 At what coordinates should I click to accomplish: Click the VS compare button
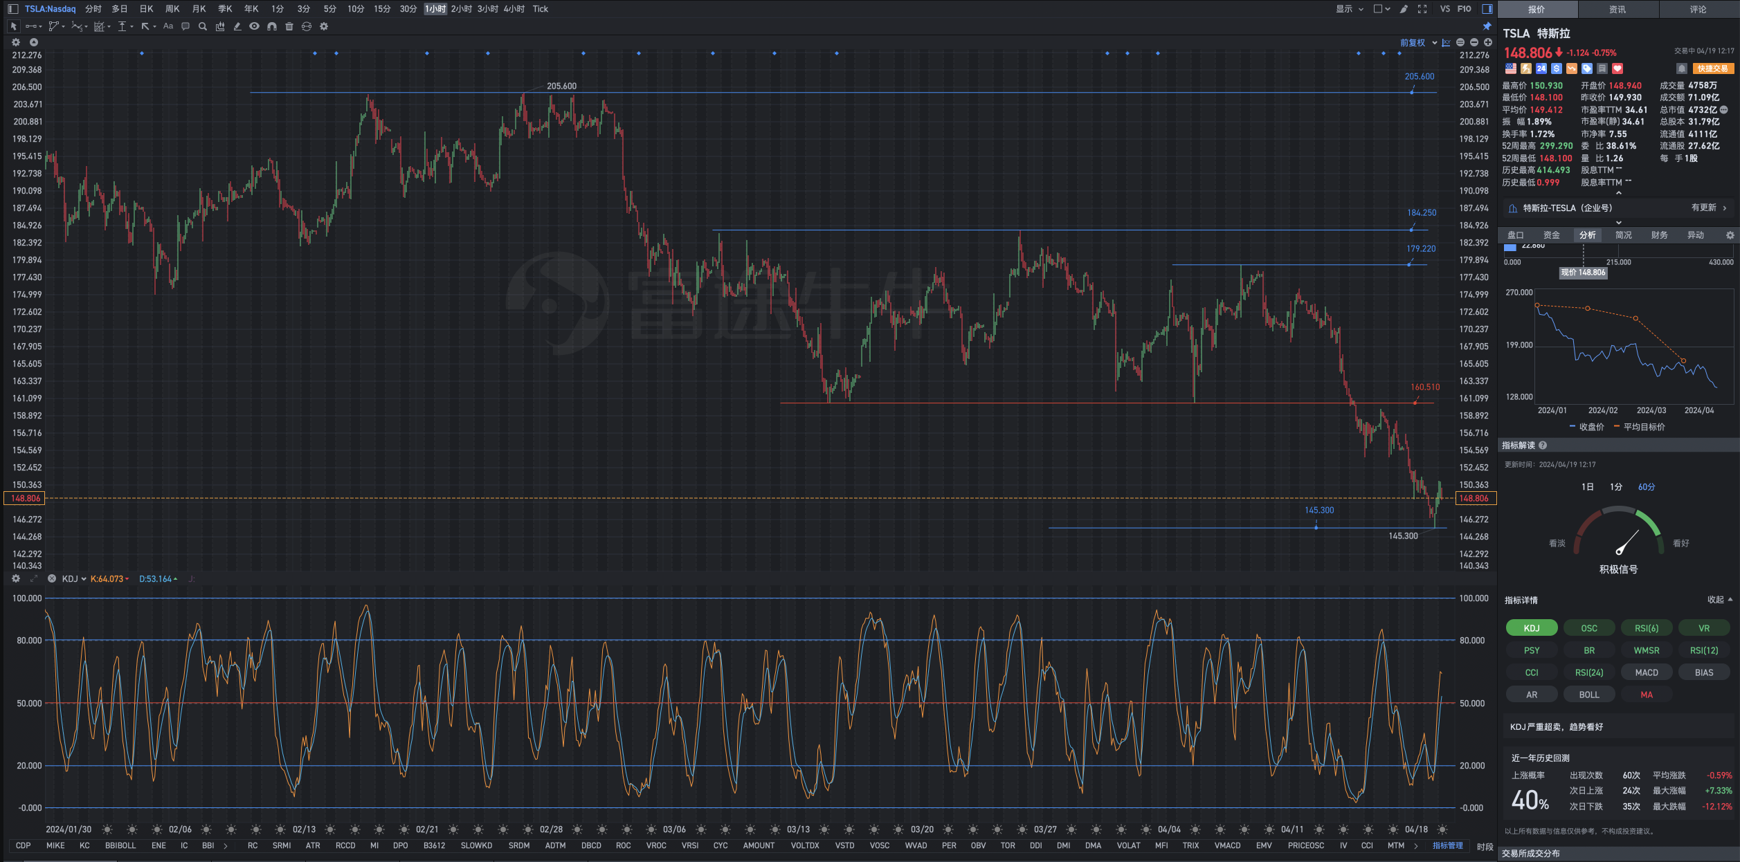[x=1444, y=9]
